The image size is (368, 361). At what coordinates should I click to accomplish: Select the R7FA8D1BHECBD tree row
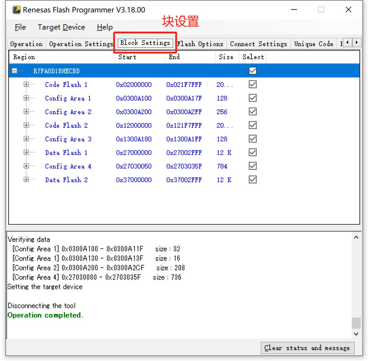tap(184, 71)
